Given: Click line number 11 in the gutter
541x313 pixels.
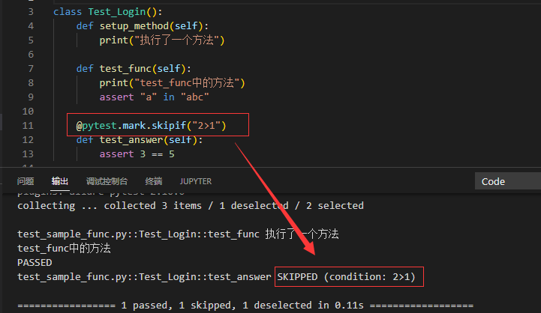Looking at the screenshot, I should click(29, 125).
